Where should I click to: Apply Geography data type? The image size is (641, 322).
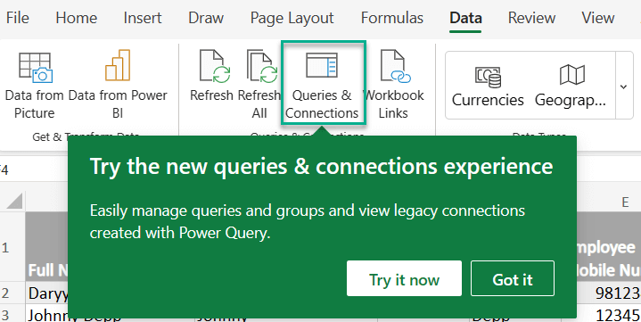click(x=571, y=86)
